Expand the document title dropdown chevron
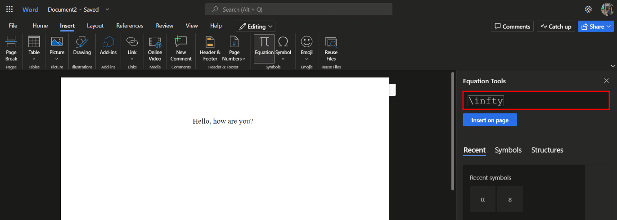 (107, 9)
